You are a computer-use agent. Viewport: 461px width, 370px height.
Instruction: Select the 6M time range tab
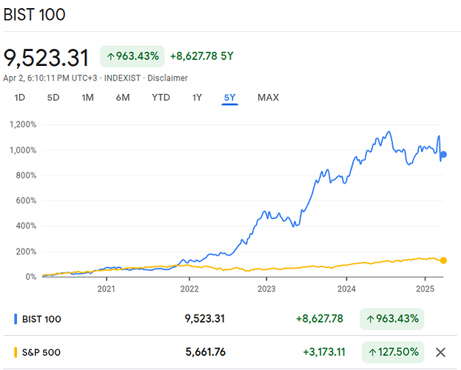point(123,98)
